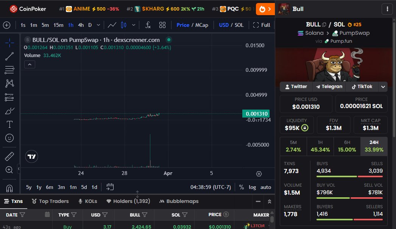Open the Bubblemaps tab
This screenshot has width=396, height=229.
[179, 201]
